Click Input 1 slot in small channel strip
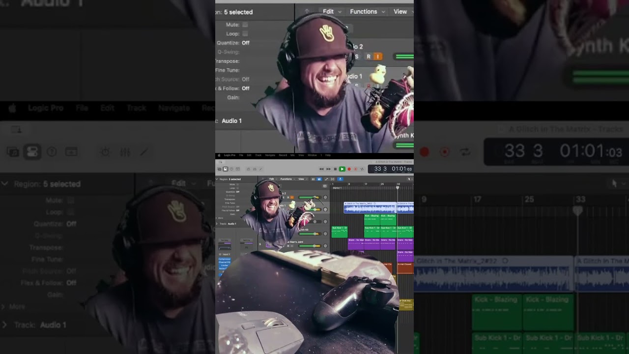The width and height of the screenshot is (629, 354). point(226,254)
